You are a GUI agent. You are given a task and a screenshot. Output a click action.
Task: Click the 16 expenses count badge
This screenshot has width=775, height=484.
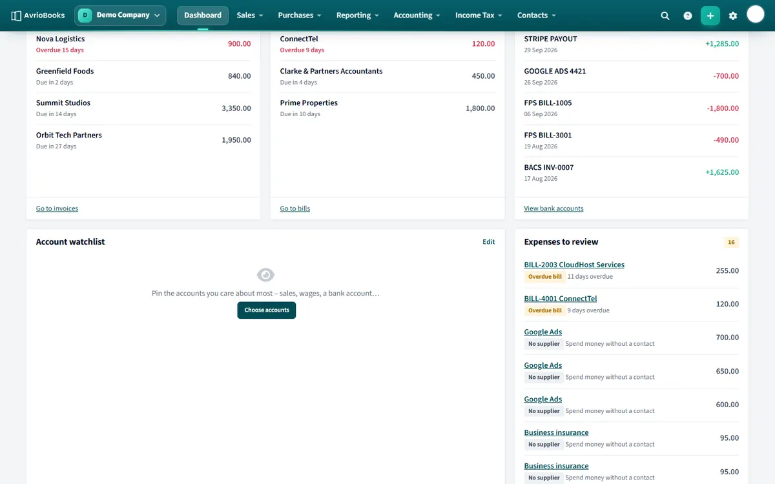731,243
